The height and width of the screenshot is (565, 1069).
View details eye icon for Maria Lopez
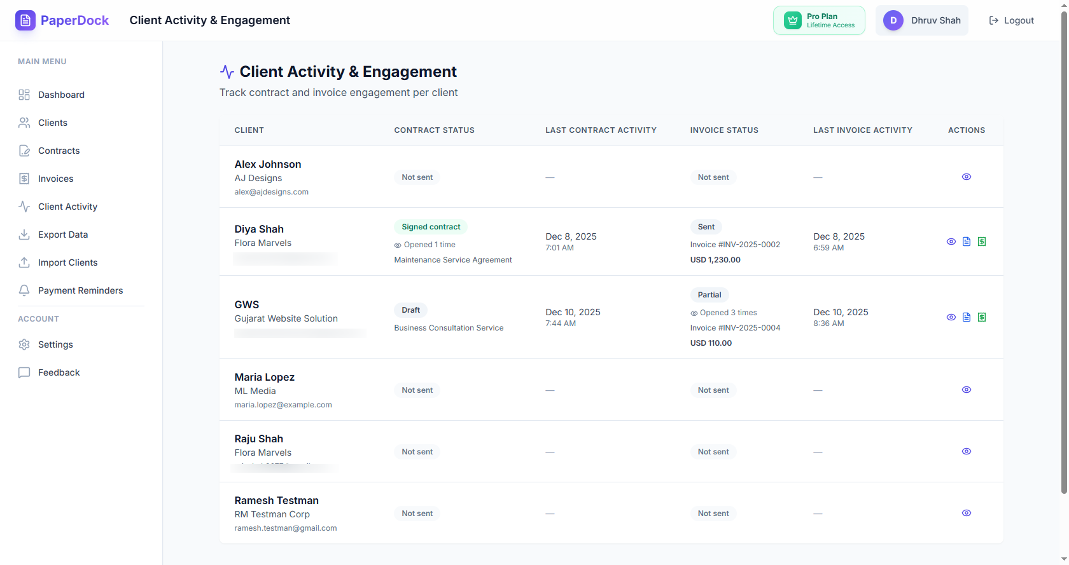click(967, 390)
